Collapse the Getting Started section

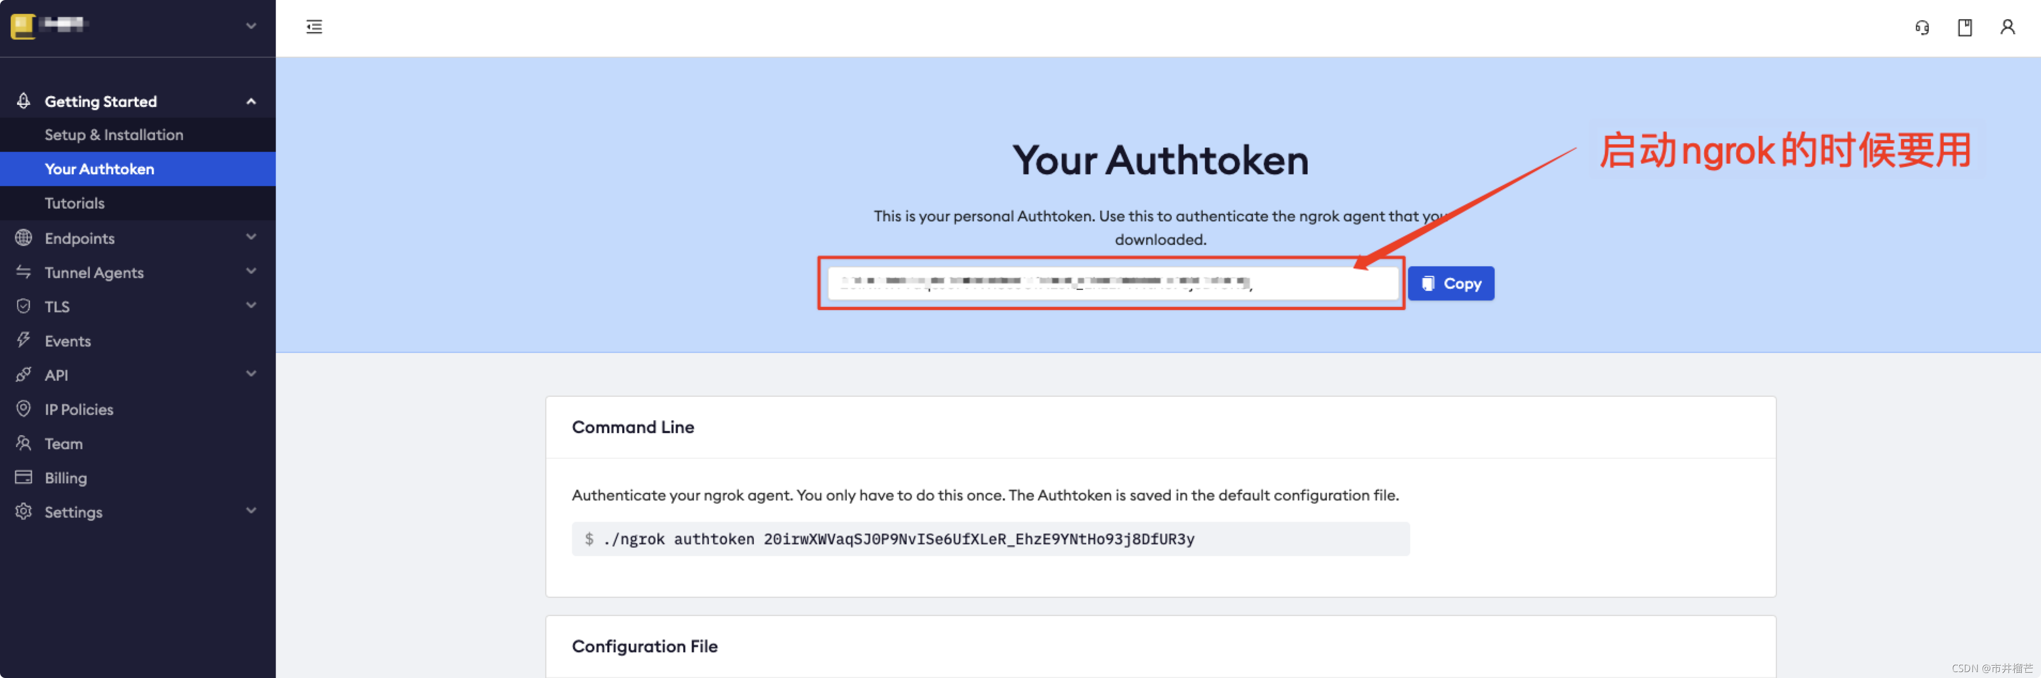click(x=251, y=102)
